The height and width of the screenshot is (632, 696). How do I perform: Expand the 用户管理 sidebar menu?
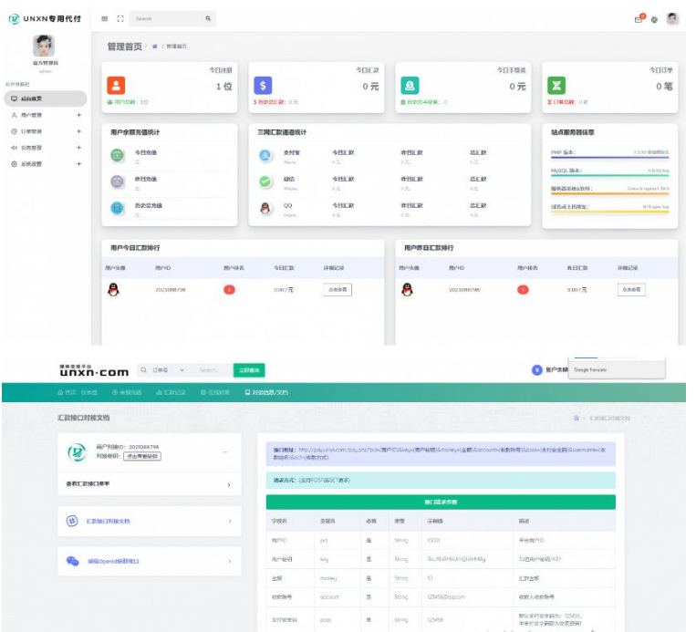78,115
